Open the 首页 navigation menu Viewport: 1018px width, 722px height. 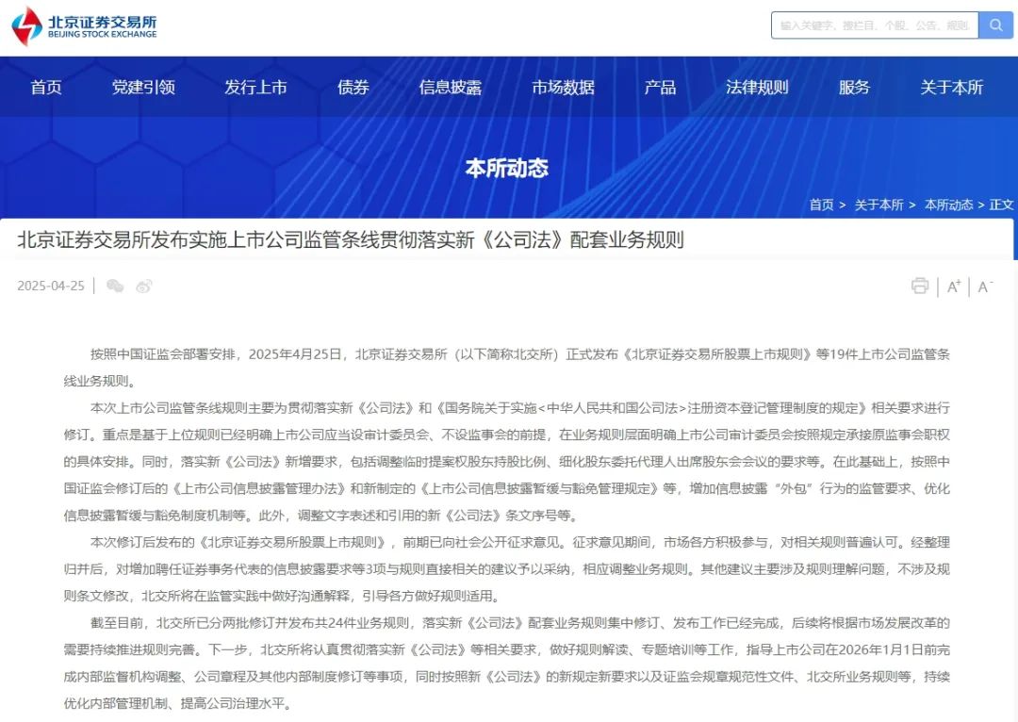45,87
